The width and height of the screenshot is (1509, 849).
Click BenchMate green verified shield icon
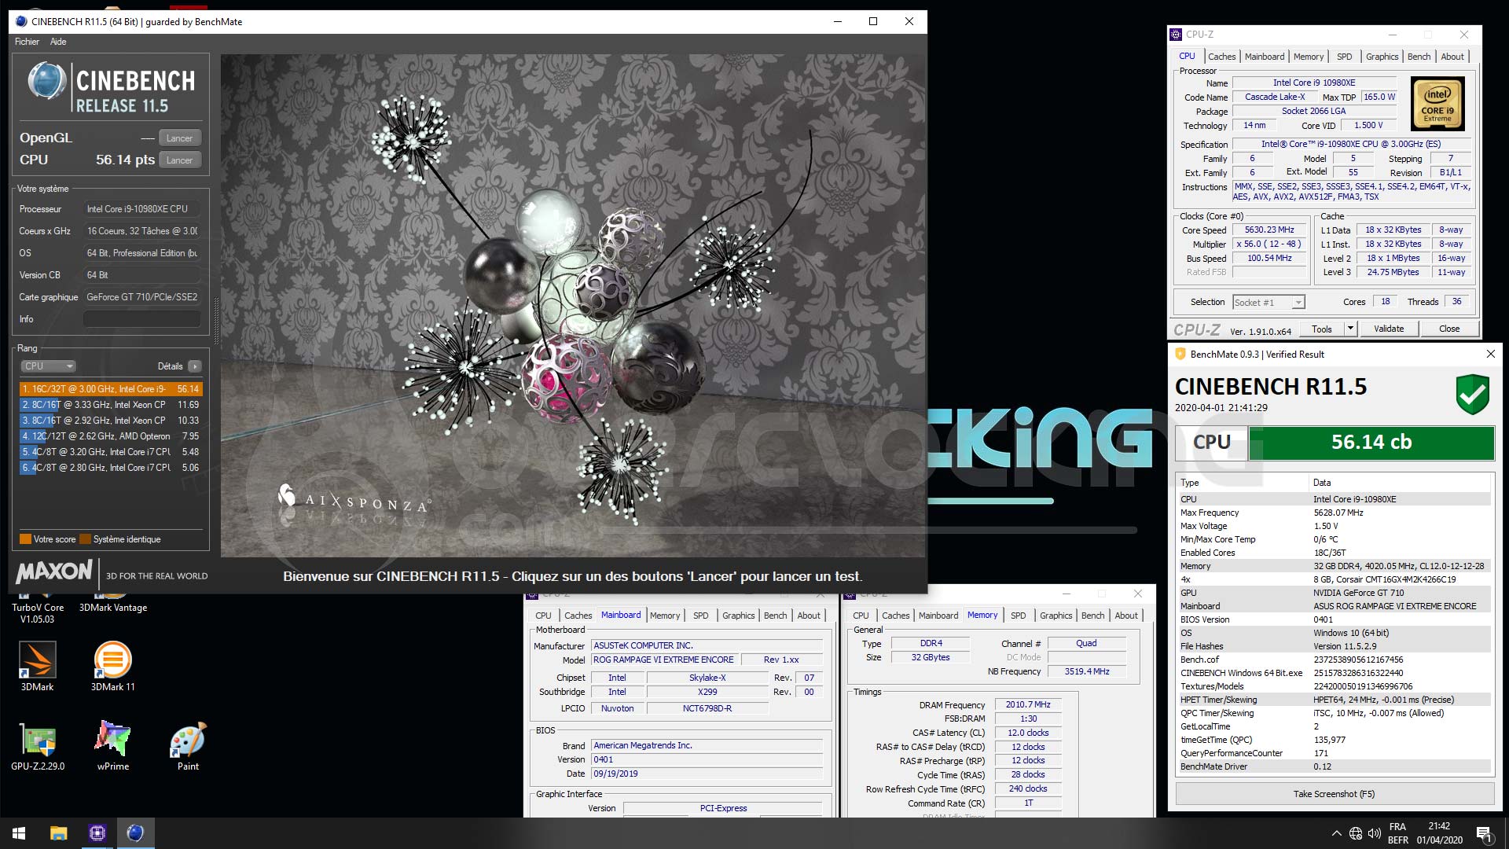[1472, 395]
